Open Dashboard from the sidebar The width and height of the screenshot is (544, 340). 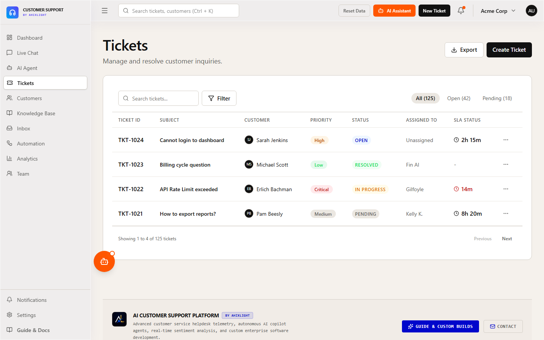(45, 38)
